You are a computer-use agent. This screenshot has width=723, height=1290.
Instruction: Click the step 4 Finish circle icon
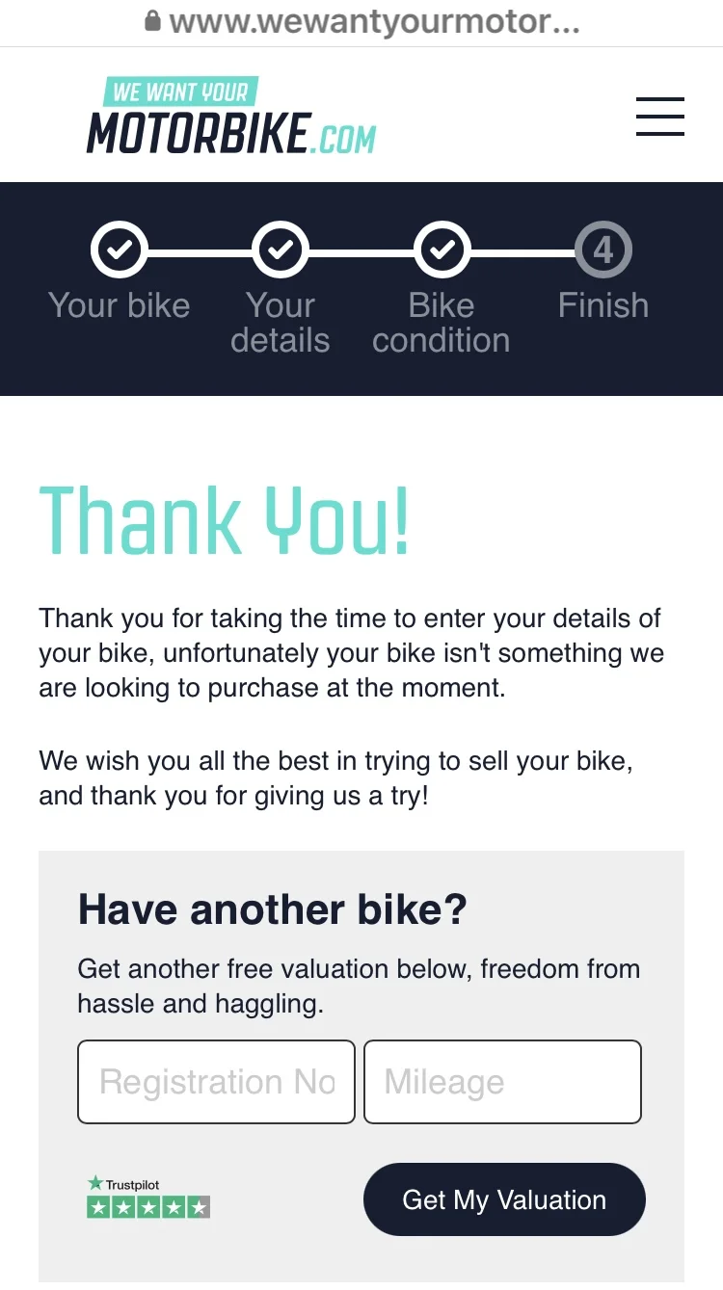click(x=602, y=248)
